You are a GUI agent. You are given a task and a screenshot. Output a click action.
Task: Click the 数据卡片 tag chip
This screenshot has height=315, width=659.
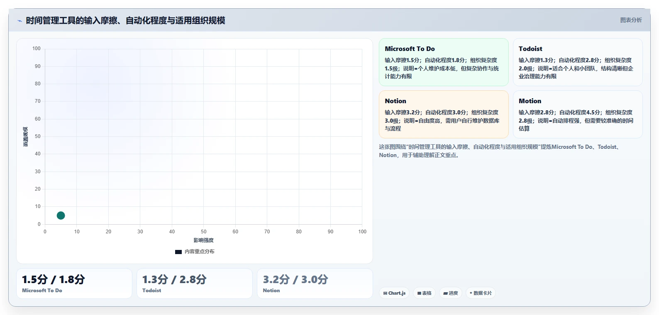[481, 293]
